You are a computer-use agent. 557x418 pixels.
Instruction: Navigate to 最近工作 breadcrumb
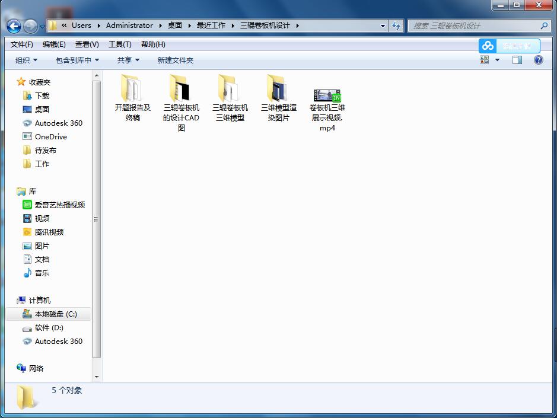pyautogui.click(x=211, y=25)
